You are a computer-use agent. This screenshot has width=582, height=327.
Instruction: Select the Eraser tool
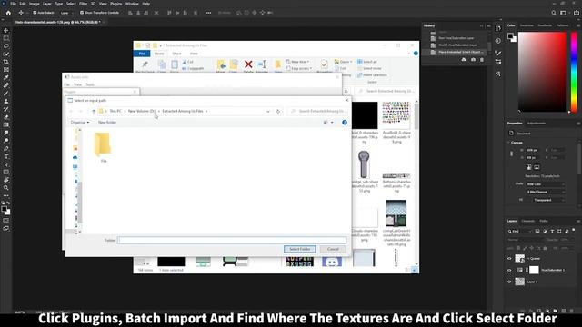click(x=6, y=117)
